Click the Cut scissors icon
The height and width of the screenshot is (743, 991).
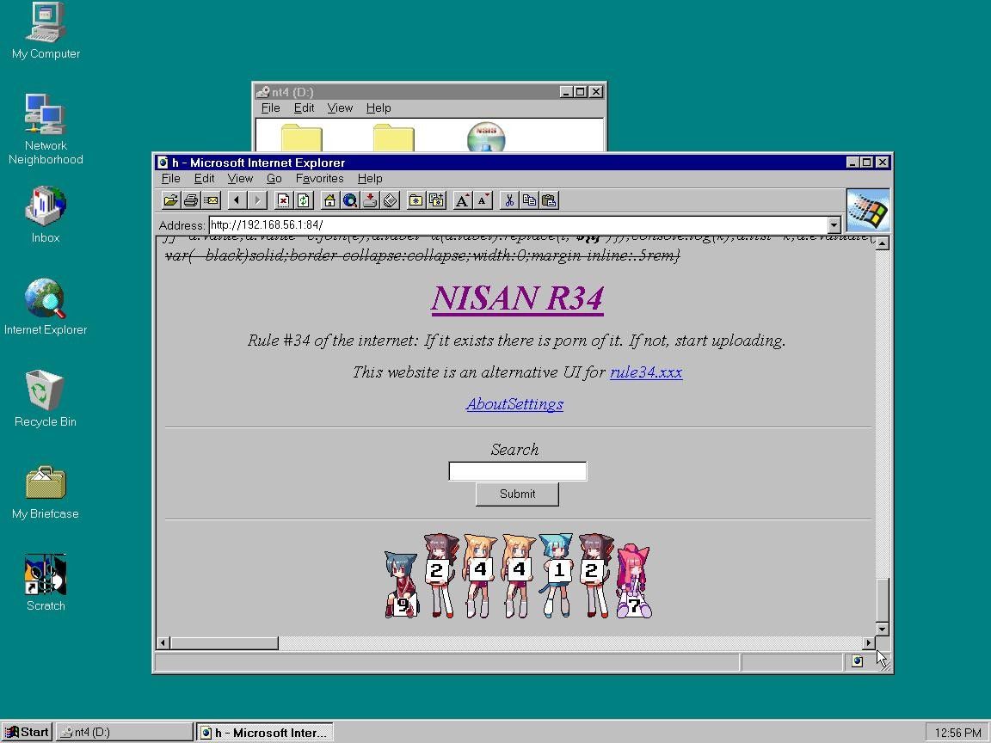pyautogui.click(x=508, y=201)
